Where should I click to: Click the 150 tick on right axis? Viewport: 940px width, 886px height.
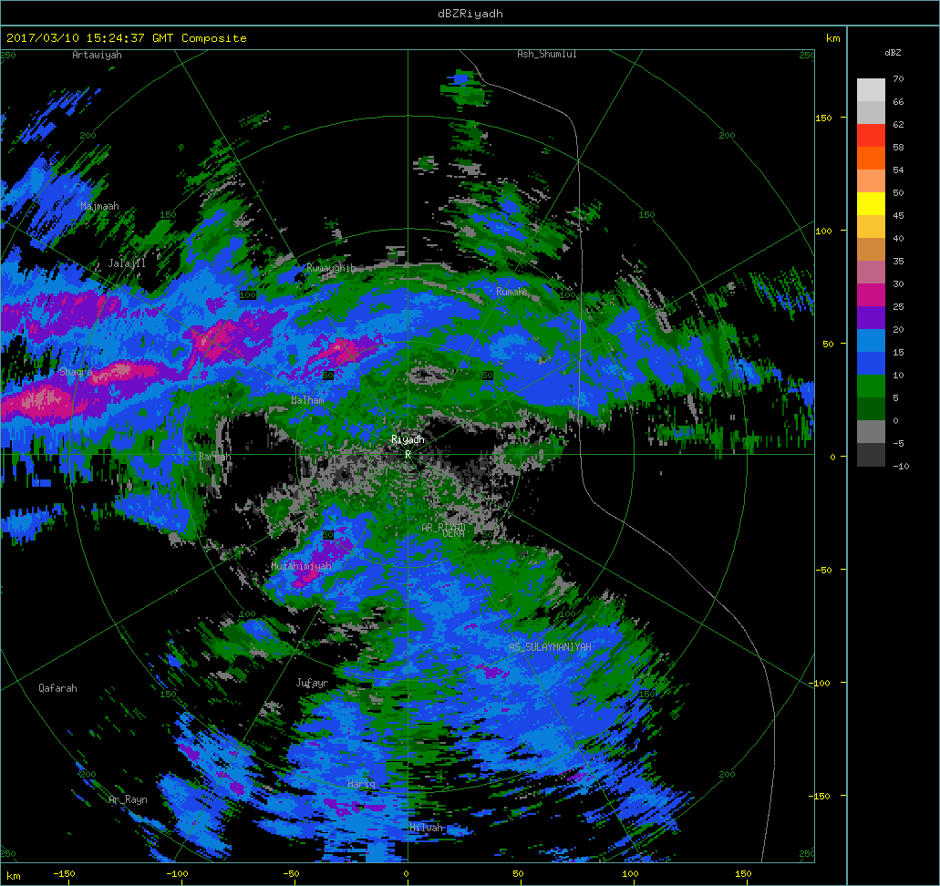(823, 118)
